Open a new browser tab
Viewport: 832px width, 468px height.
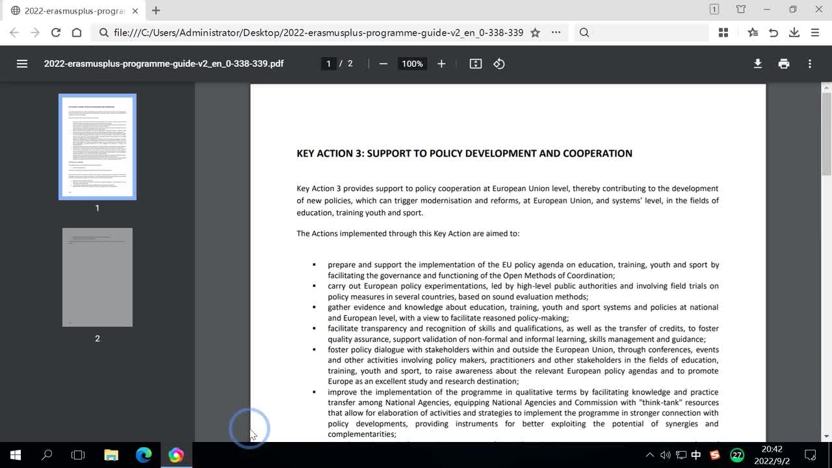156,10
